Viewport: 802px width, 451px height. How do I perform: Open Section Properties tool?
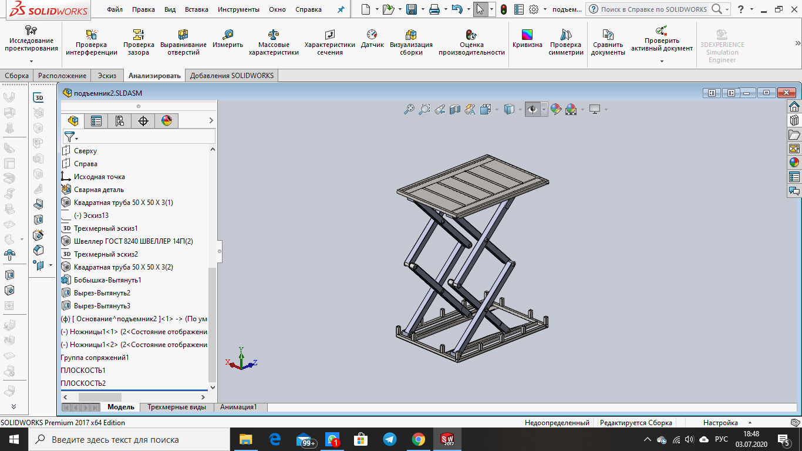tap(329, 42)
